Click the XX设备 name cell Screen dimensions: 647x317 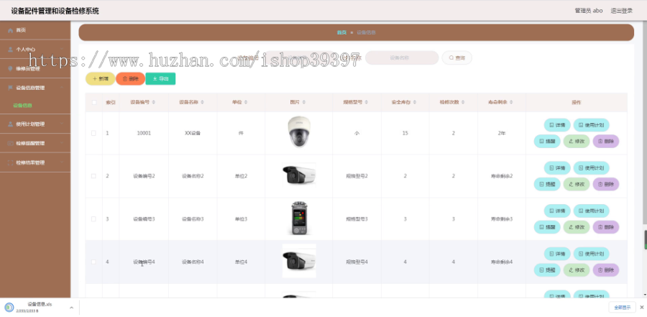click(x=192, y=133)
